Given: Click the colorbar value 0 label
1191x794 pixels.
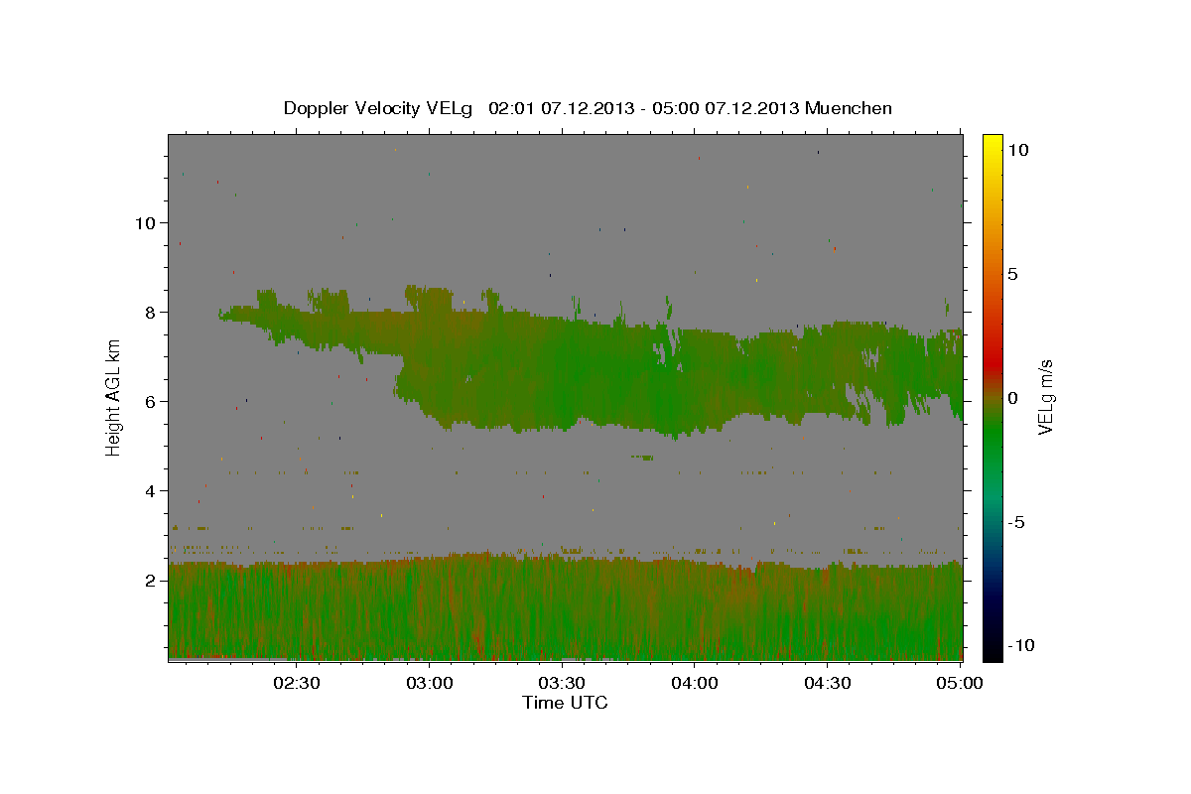Looking at the screenshot, I should click(1012, 398).
